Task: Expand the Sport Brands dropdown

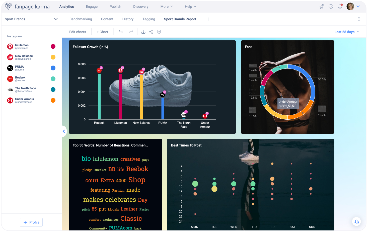Action: (x=56, y=19)
